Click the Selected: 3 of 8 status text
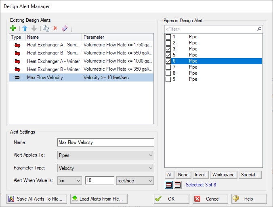Viewport: 273px width, 207px height. (x=201, y=185)
